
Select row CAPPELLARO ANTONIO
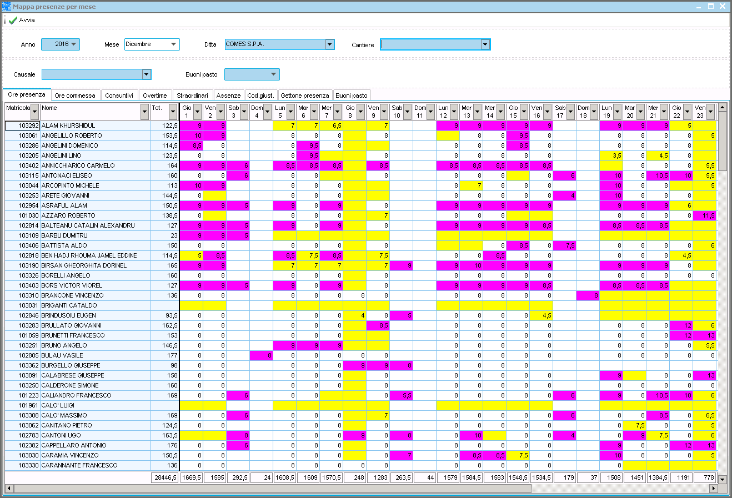[x=361, y=445]
